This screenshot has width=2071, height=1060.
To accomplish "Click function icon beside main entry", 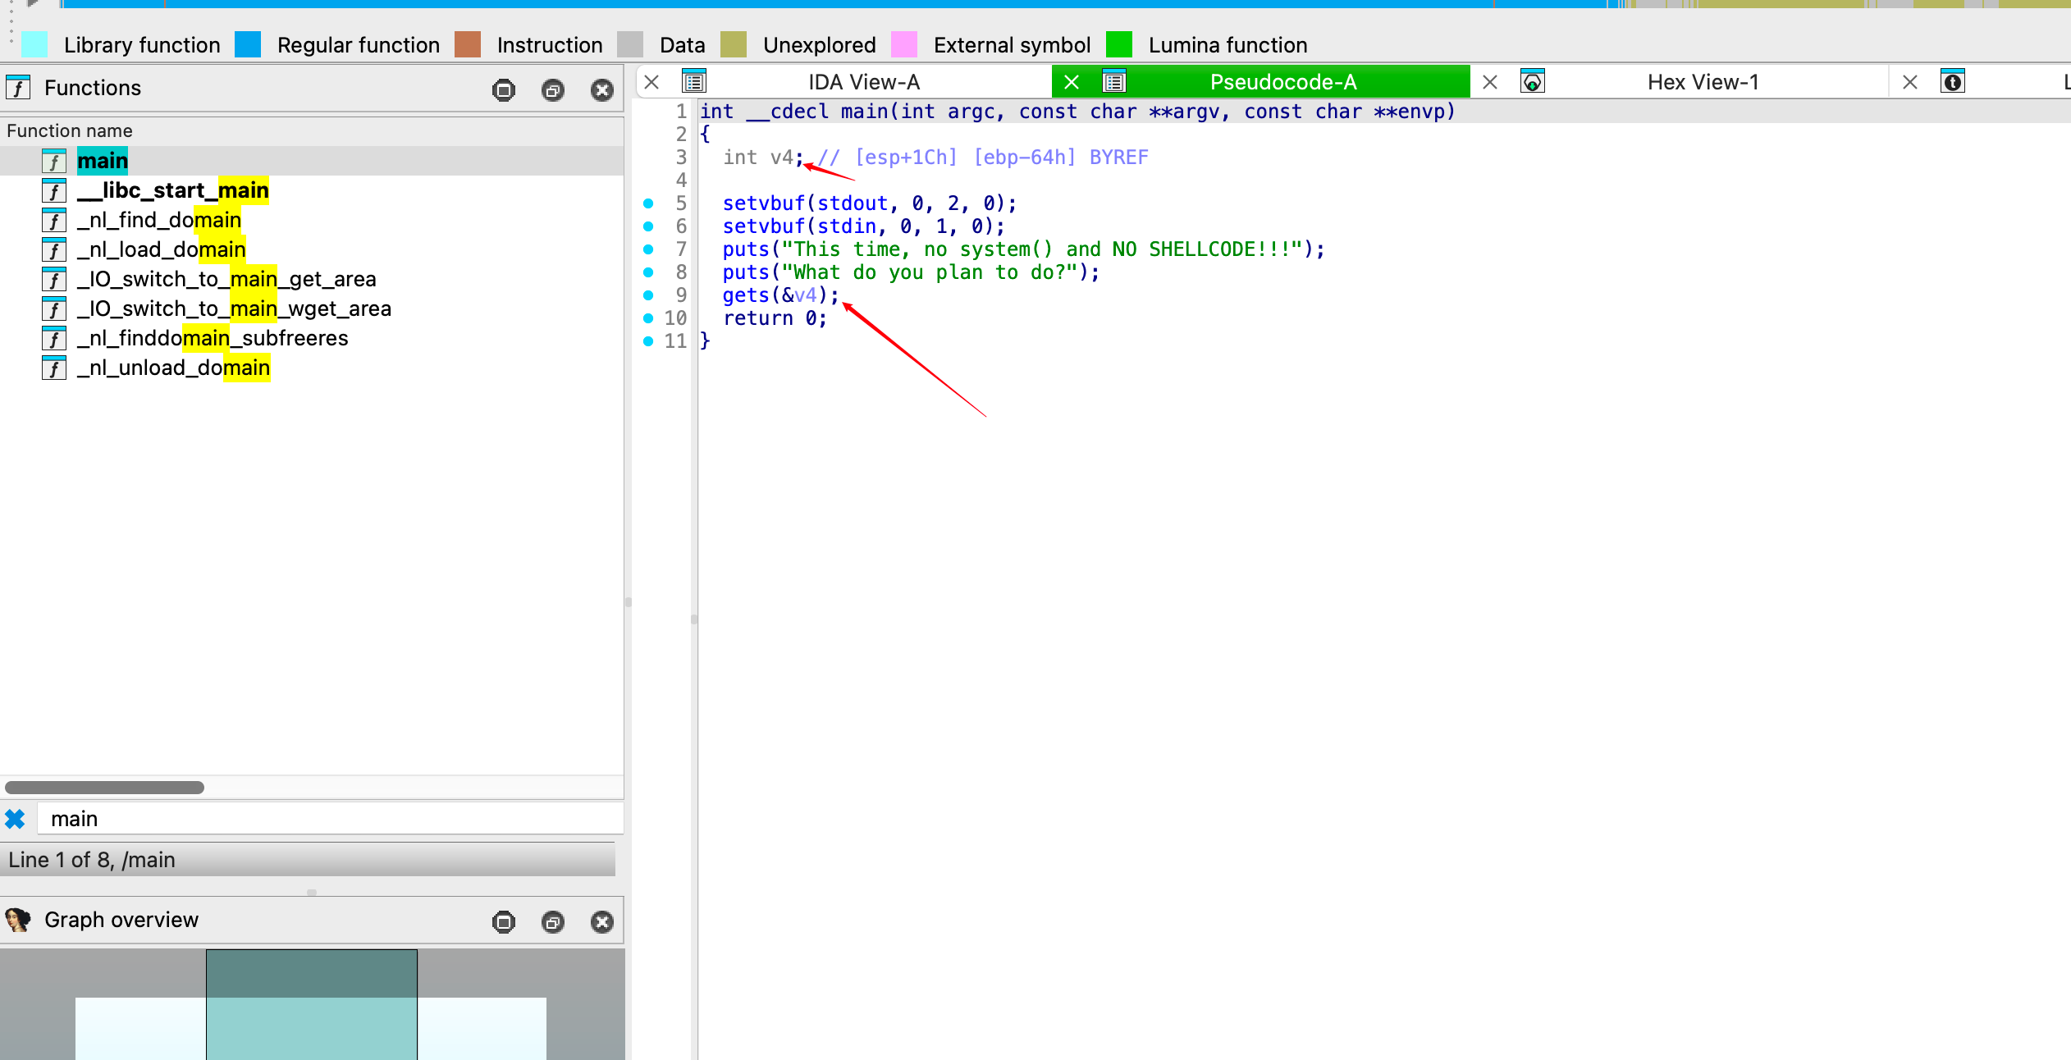I will click(x=54, y=161).
